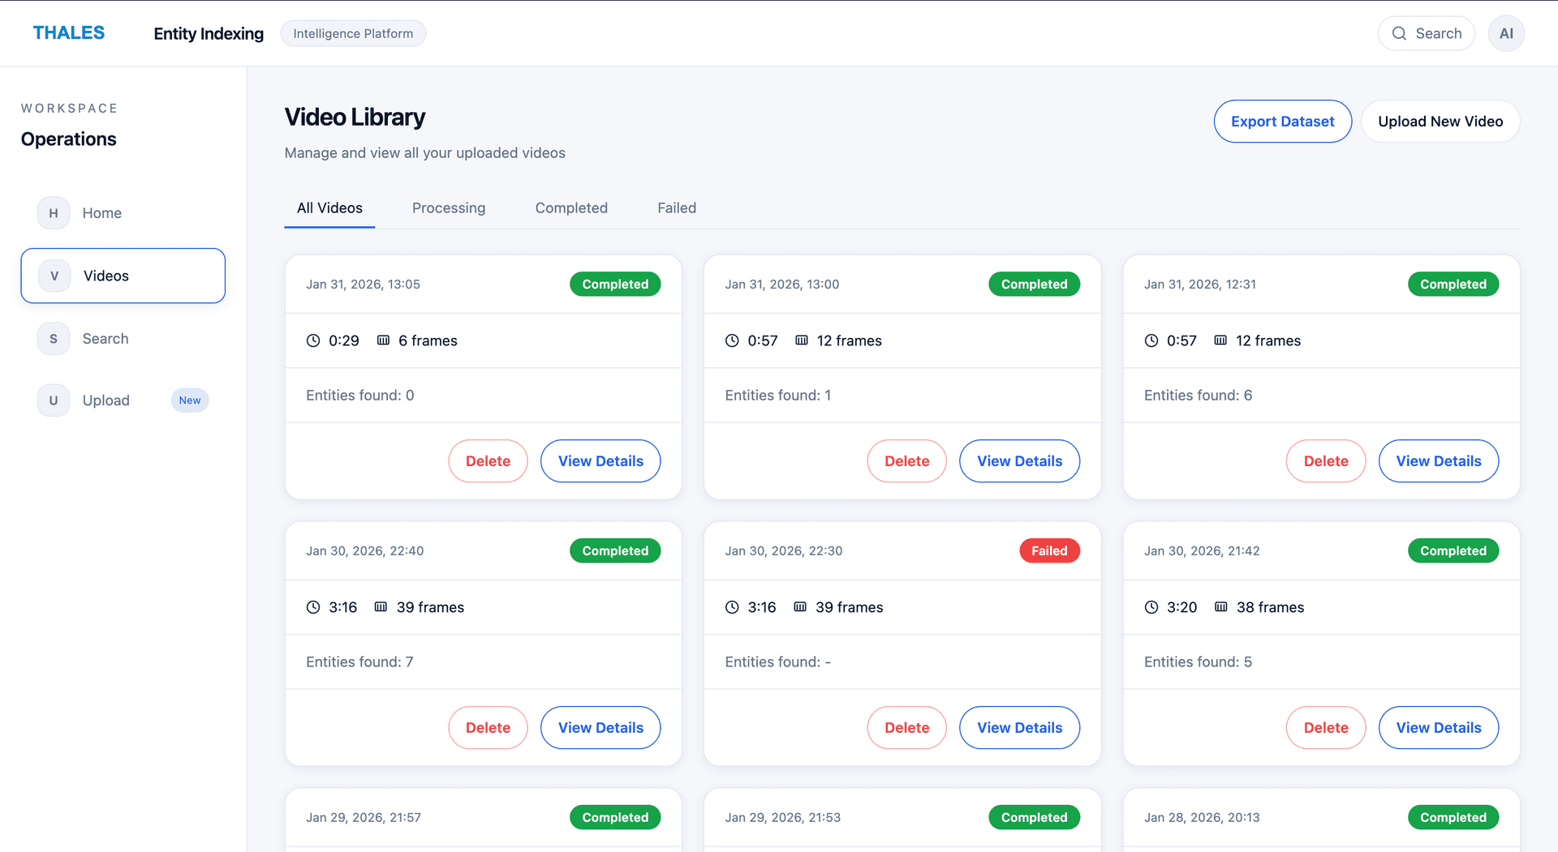
Task: Open the Search icon in sidebar
Action: [x=53, y=338]
